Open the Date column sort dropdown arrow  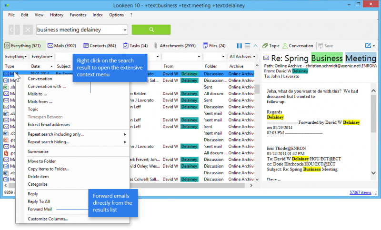[x=51, y=66]
